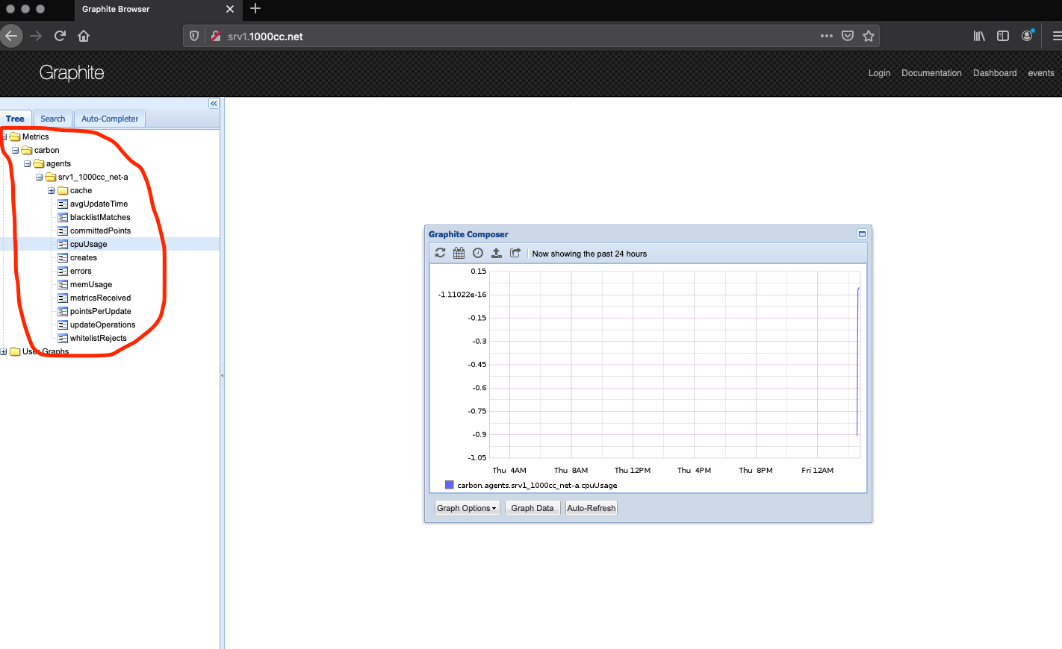Select the errors metric

[81, 272]
